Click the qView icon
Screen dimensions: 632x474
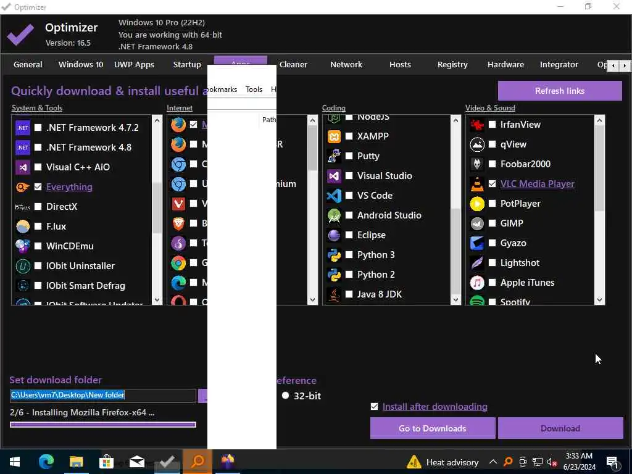477,144
